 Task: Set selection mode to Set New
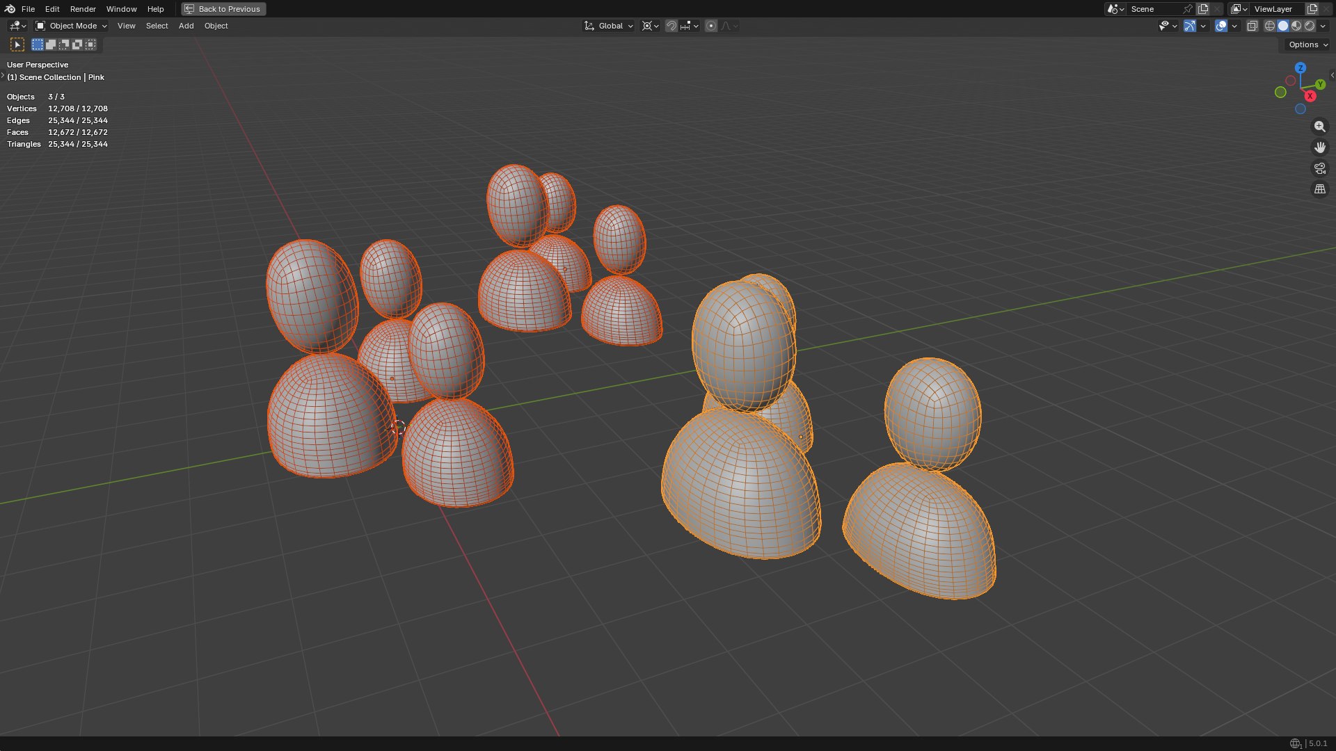pyautogui.click(x=38, y=45)
